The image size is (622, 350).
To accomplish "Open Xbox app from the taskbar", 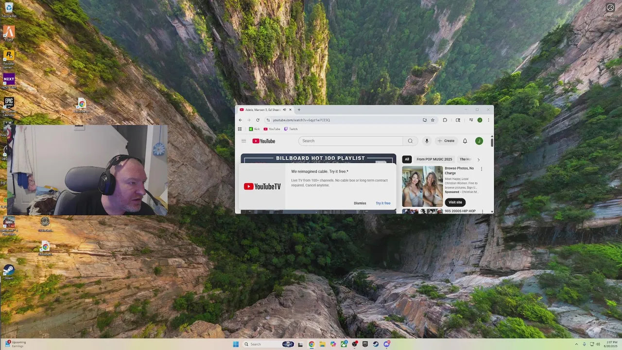I will [344, 344].
